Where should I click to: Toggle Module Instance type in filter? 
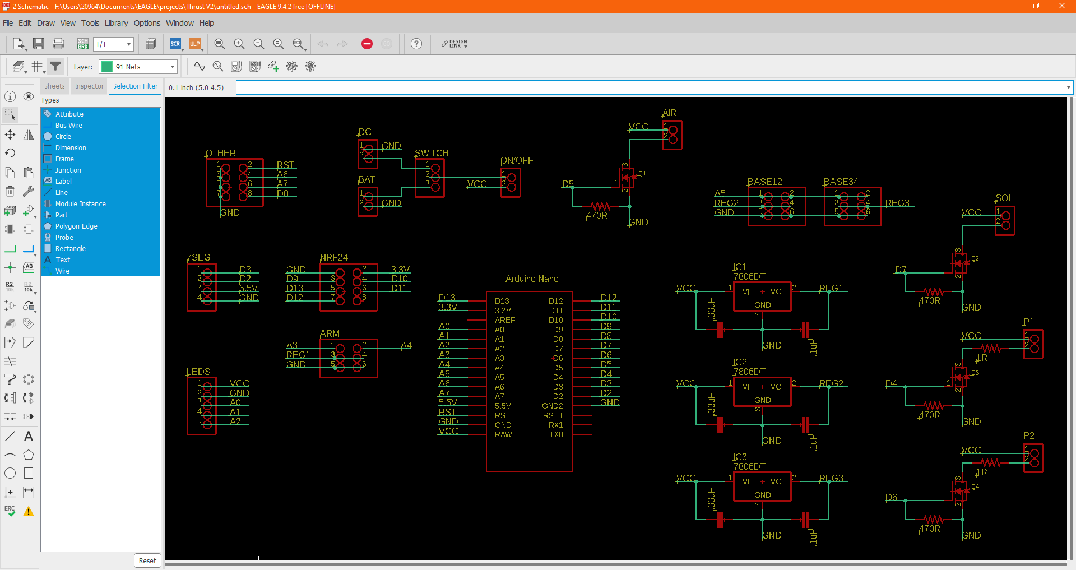click(101, 203)
